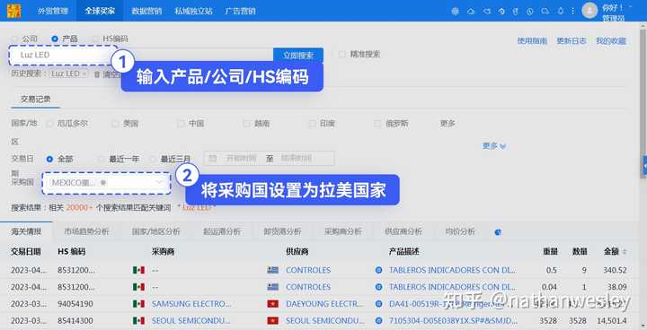Switch to the 海关情报 tab
Viewport: 647px width, 330px height.
click(26, 231)
